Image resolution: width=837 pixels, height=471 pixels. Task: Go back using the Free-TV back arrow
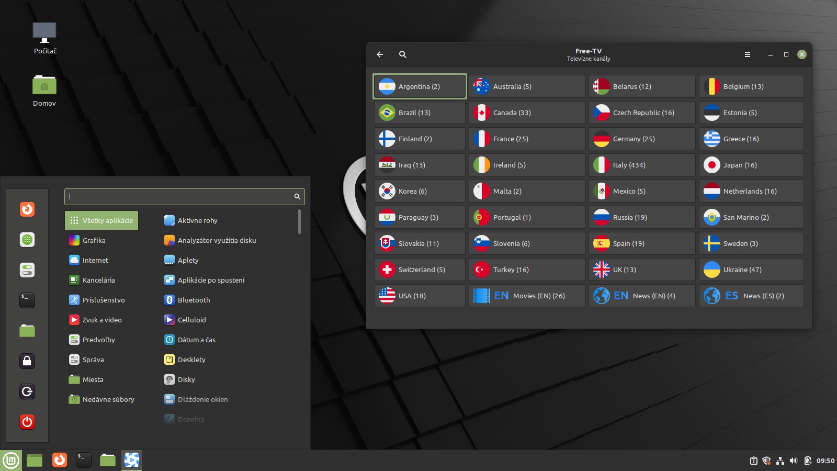pos(380,54)
